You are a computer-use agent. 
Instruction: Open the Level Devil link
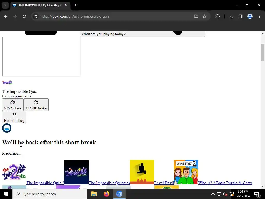(164, 183)
